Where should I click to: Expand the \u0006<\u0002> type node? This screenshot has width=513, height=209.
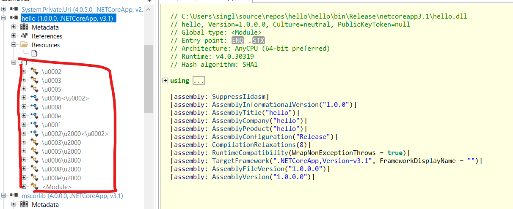pos(24,98)
